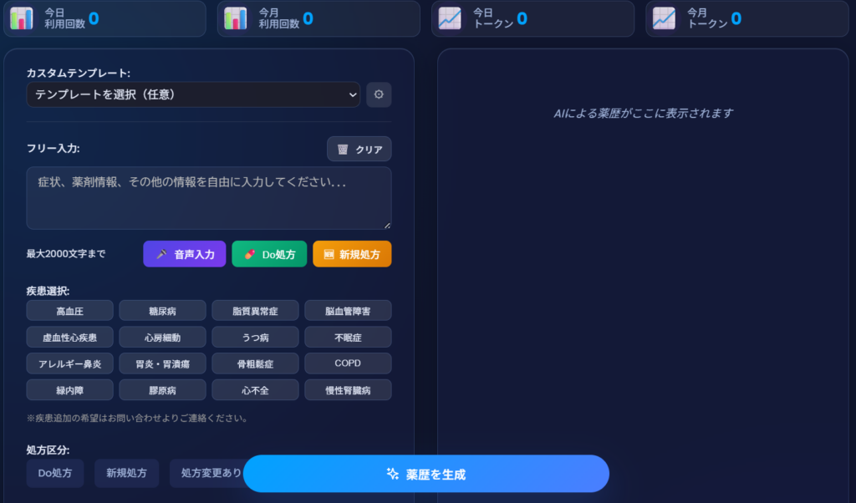Viewport: 856px width, 503px height.
Task: Click today's token line graph icon
Action: 450,18
